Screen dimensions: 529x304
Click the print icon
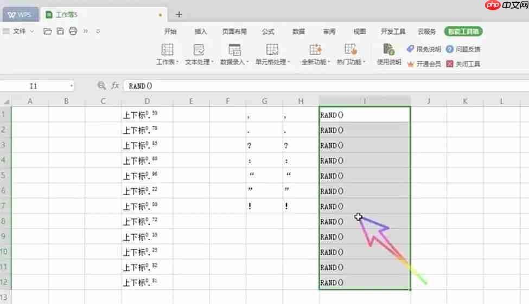tap(73, 31)
